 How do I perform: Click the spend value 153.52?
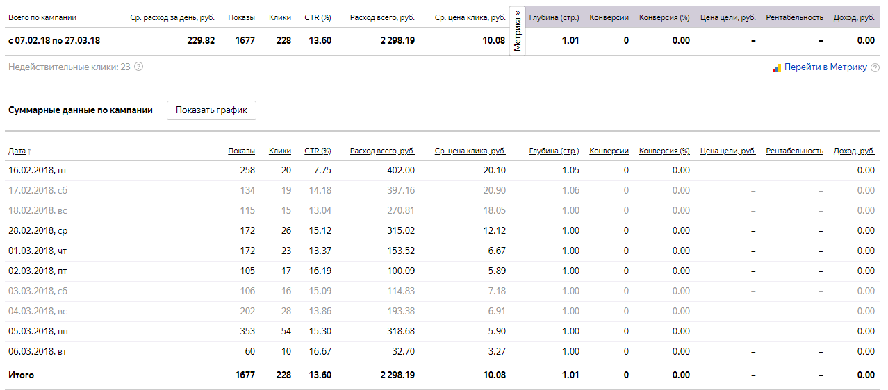tap(401, 251)
